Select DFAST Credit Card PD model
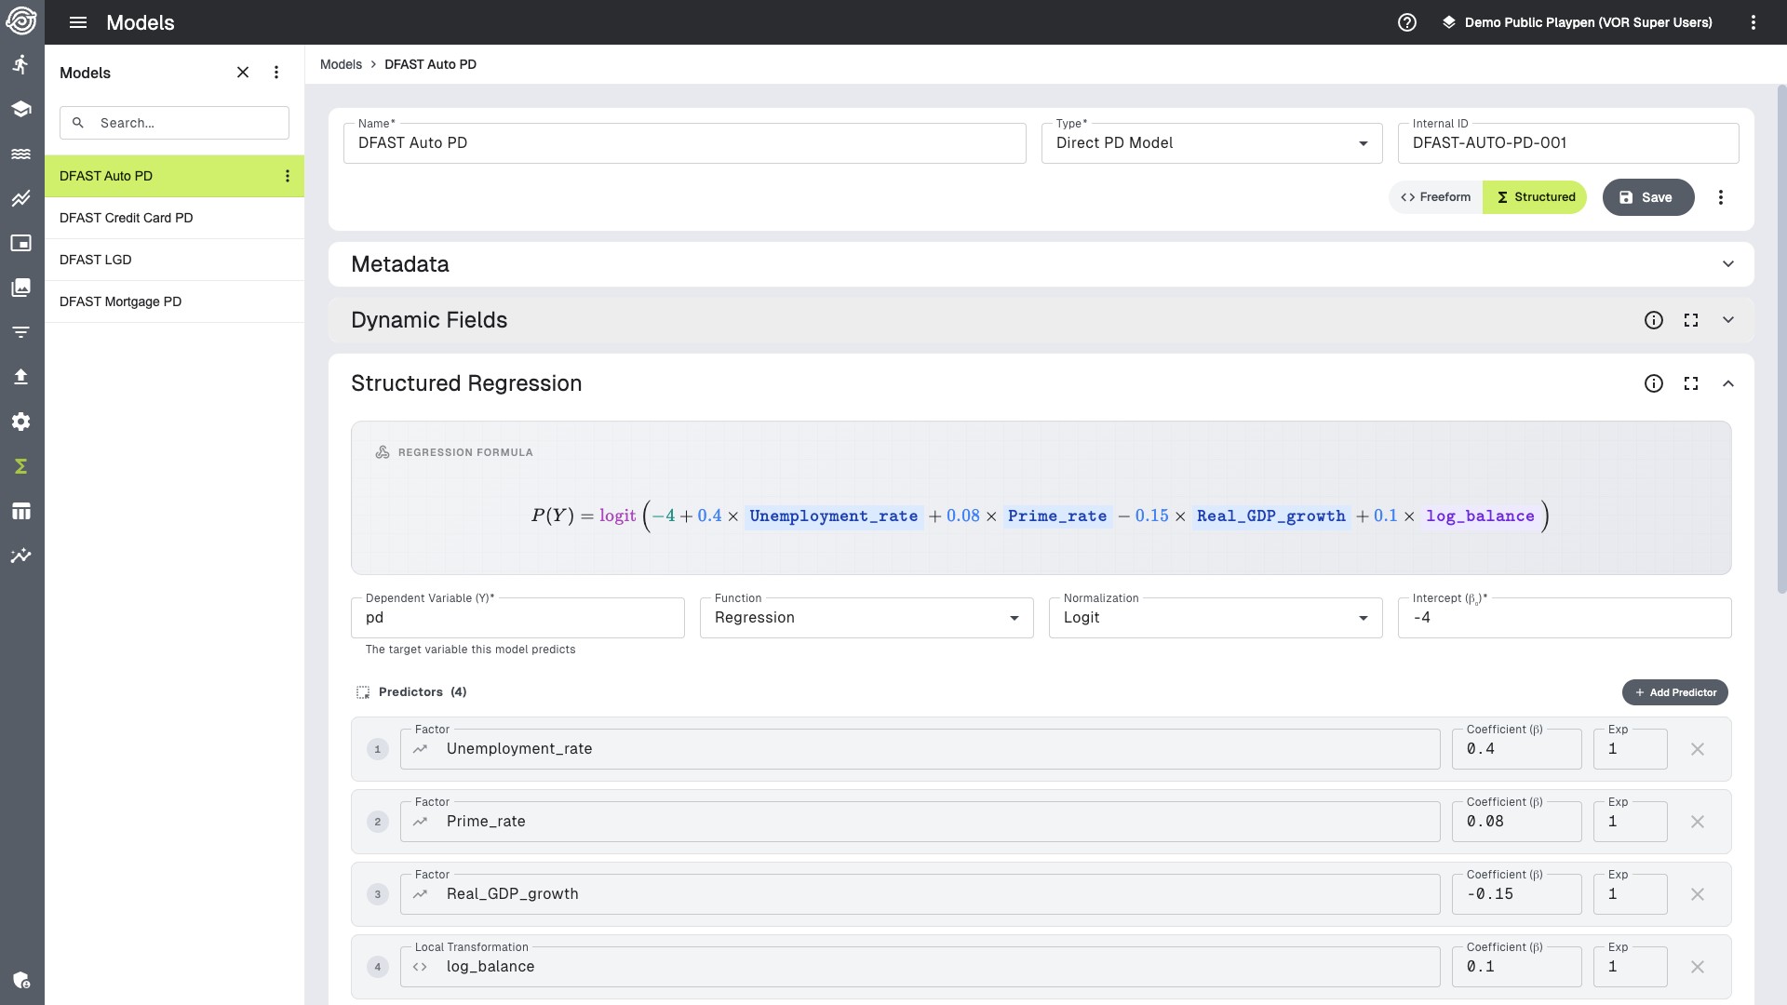Screen dimensions: 1787x1005 click(127, 218)
